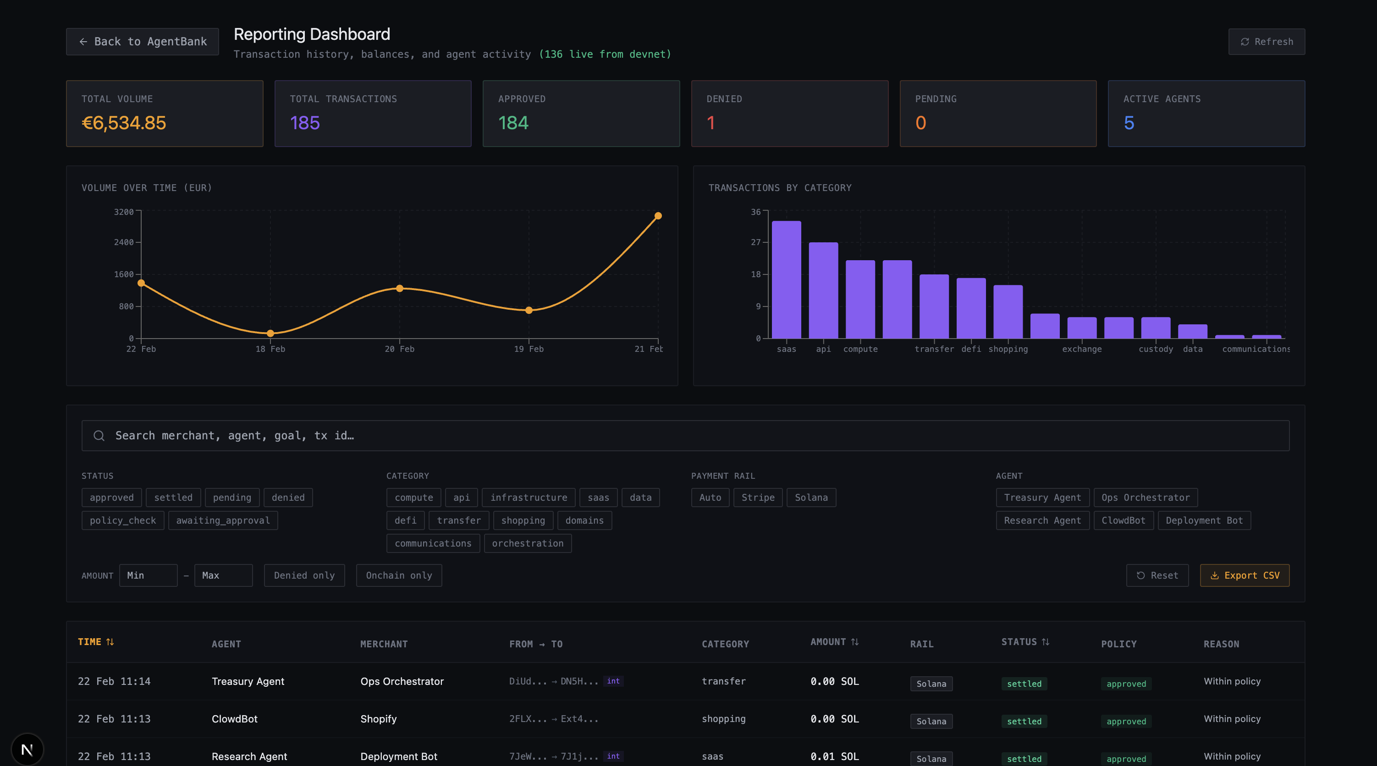Toggle the Onchain only filter
The width and height of the screenshot is (1377, 766).
pos(398,575)
